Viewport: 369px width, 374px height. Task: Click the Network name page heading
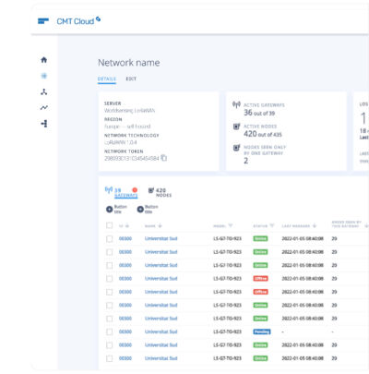(x=129, y=63)
